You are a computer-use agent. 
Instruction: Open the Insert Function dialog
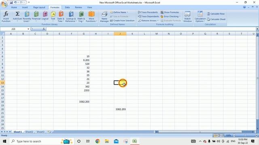[6, 17]
